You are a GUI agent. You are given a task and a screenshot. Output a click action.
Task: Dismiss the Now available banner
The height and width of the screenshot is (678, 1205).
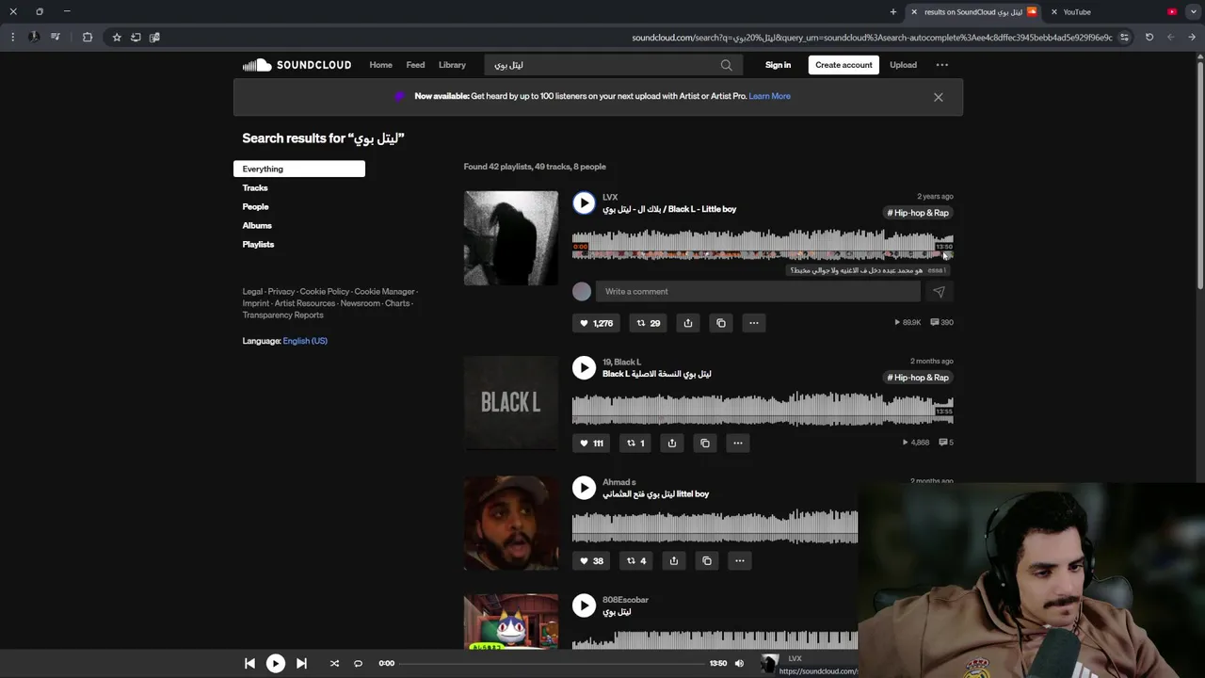(x=938, y=97)
